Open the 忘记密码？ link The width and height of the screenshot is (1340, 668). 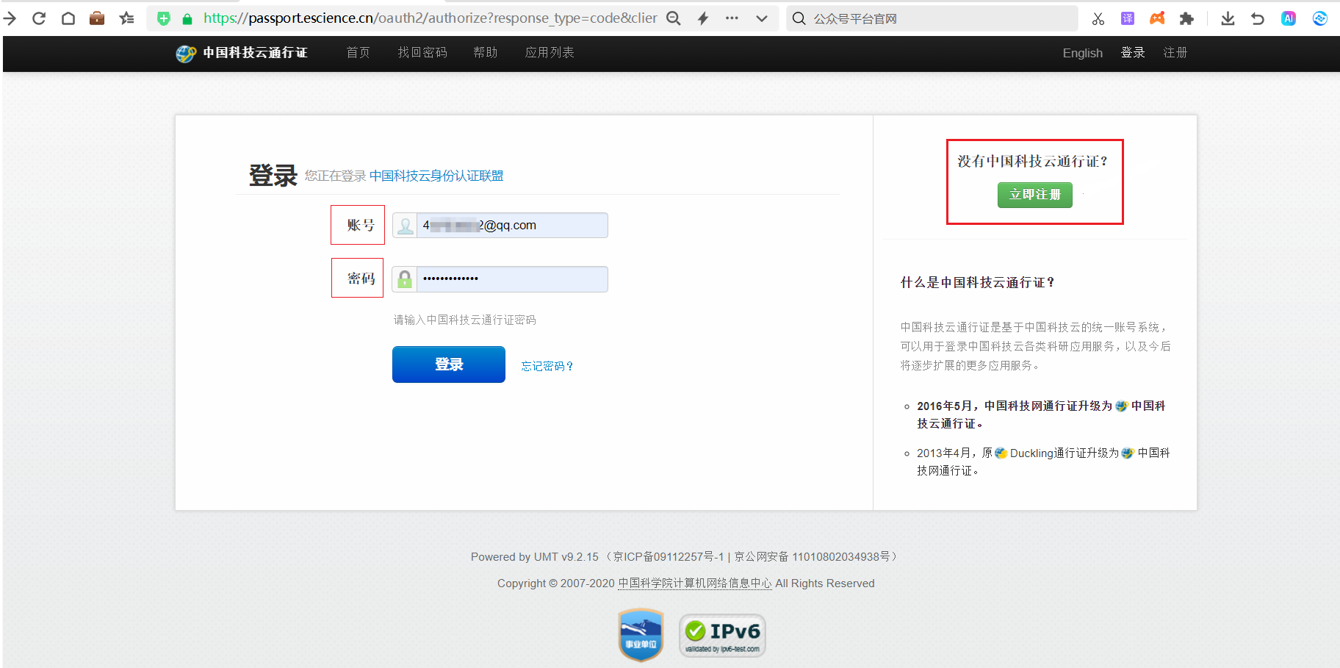(x=547, y=366)
